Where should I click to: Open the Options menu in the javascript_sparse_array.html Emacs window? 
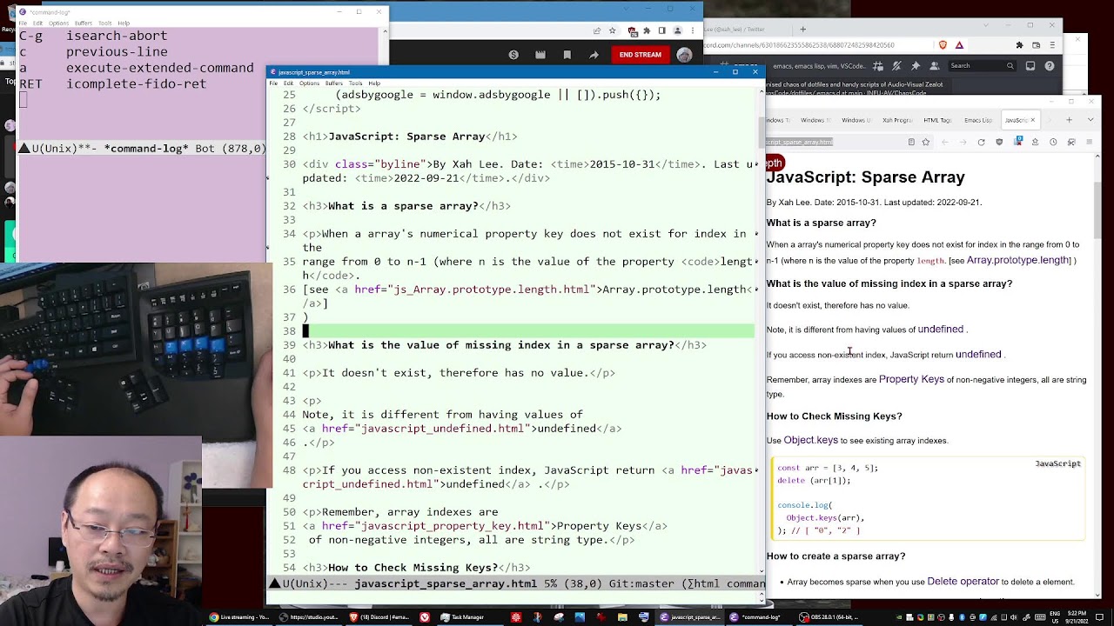[309, 83]
